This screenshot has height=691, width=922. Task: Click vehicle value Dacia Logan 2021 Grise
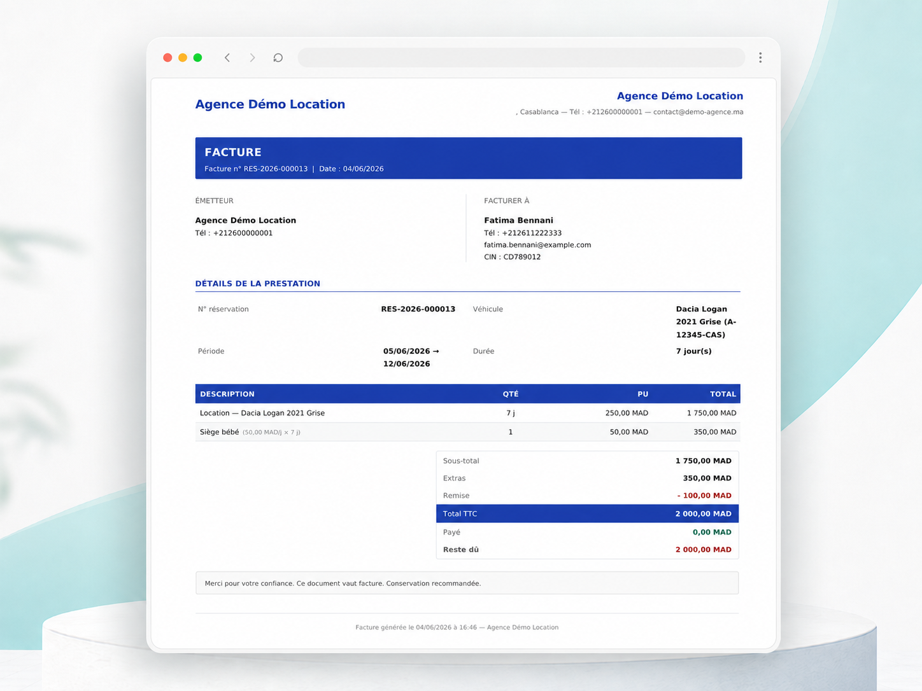tap(706, 322)
